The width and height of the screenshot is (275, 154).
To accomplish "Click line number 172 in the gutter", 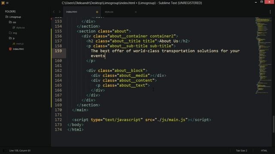I will click(58, 120).
